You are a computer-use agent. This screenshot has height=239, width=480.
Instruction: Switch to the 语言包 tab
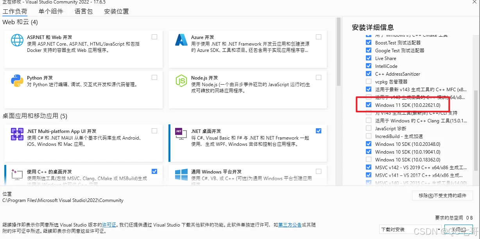click(x=84, y=11)
